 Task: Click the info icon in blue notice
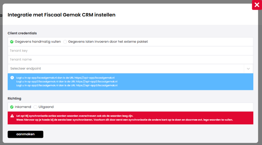click(12, 78)
